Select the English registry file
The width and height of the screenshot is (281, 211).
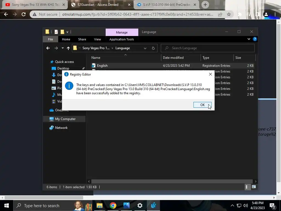pos(172,66)
